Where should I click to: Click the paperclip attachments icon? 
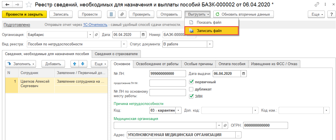pos(122,14)
